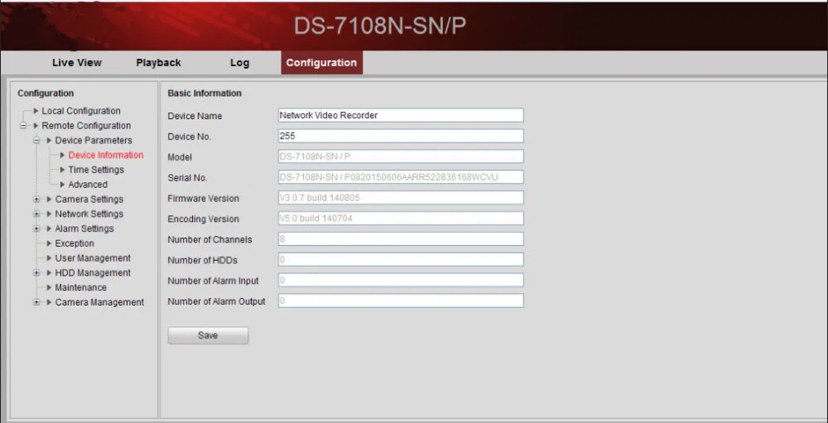The height and width of the screenshot is (423, 828).
Task: Open Maintenance in the tree
Action: coord(81,287)
